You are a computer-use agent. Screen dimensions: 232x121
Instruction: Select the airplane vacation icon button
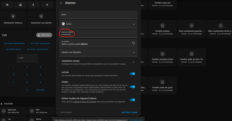(x=47, y=5)
